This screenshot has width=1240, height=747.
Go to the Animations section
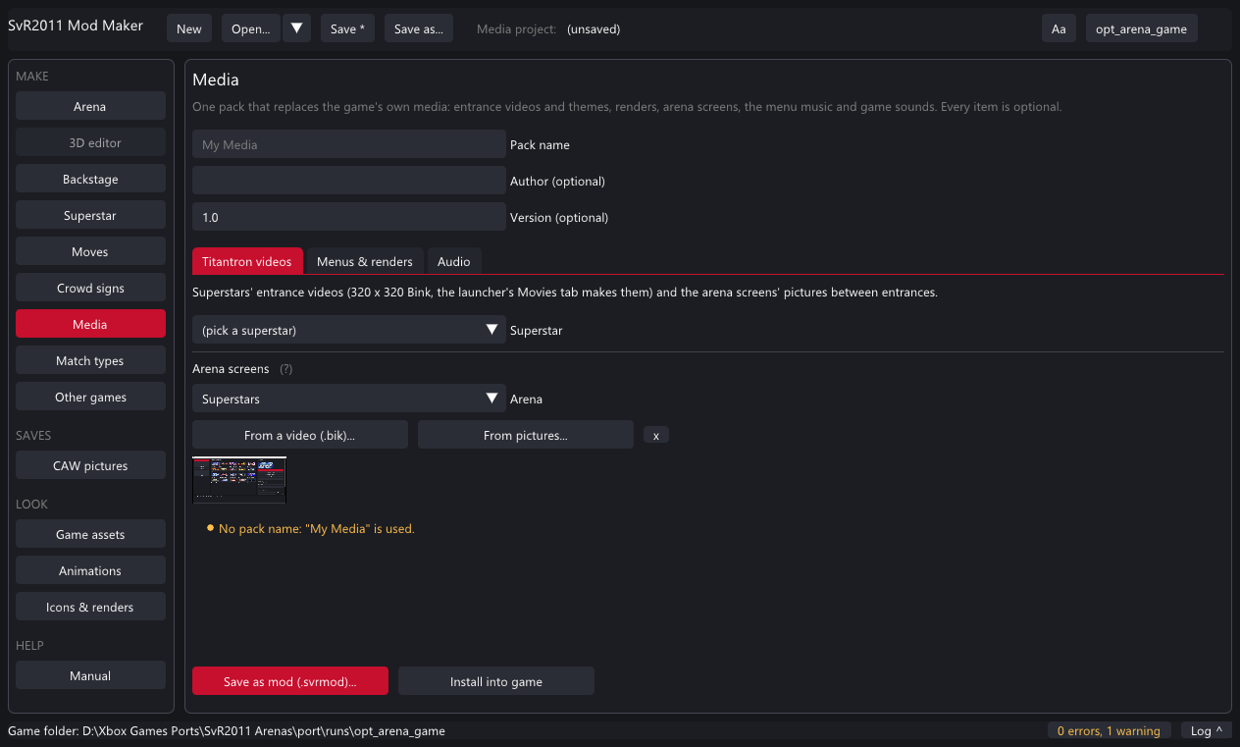pyautogui.click(x=90, y=570)
